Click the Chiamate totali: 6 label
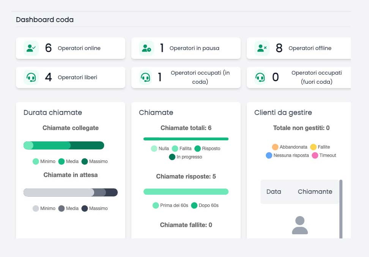Viewport: 369px width, 257px height. pos(186,128)
